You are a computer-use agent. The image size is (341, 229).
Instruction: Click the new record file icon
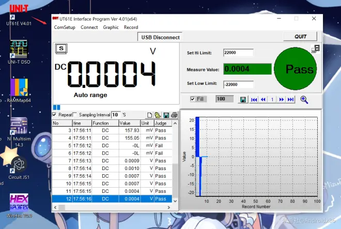pos(149,115)
